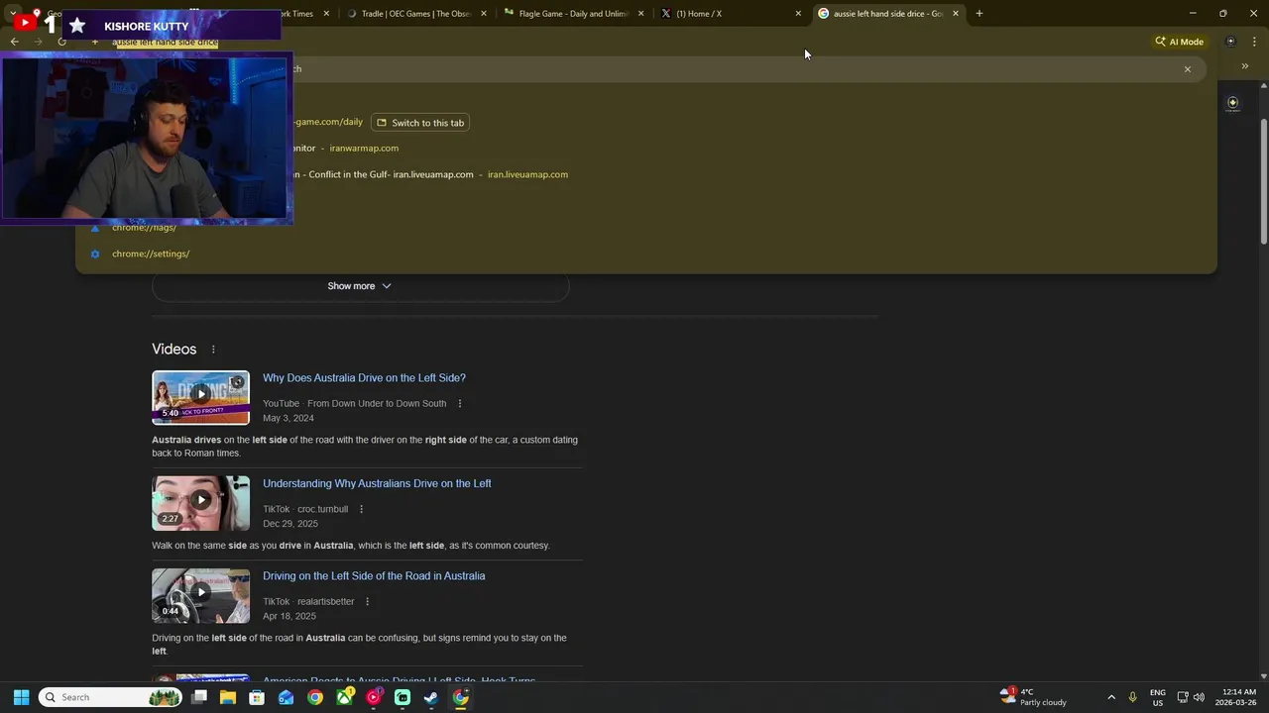Open the Chrome three-dot menu
Viewport: 1269px width, 713px height.
(x=1255, y=42)
